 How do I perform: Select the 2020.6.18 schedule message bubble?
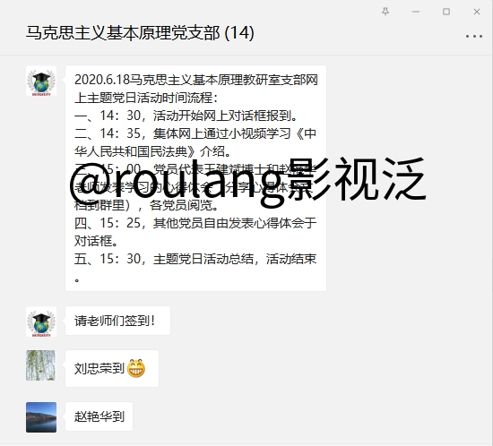[x=195, y=178]
